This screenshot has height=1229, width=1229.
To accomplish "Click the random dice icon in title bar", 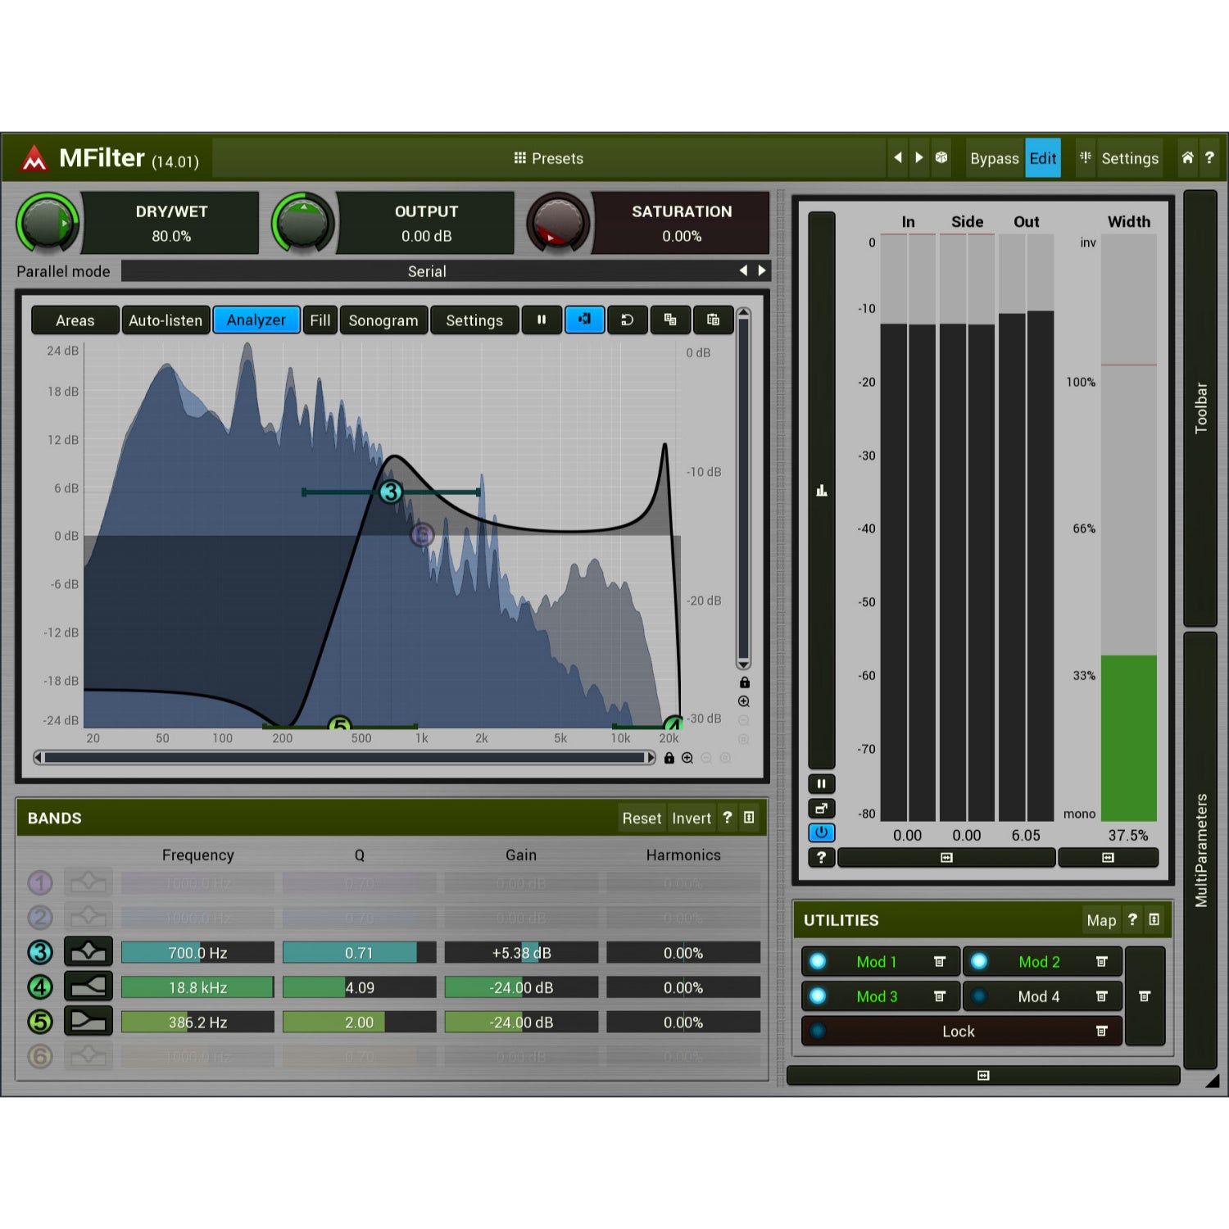I will click(941, 157).
